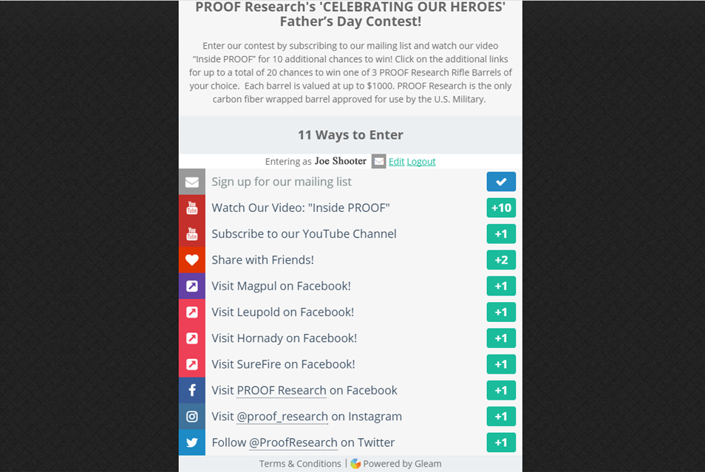705x472 pixels.
Task: Click the +10 button for Inside PROOF video
Action: [x=501, y=208]
